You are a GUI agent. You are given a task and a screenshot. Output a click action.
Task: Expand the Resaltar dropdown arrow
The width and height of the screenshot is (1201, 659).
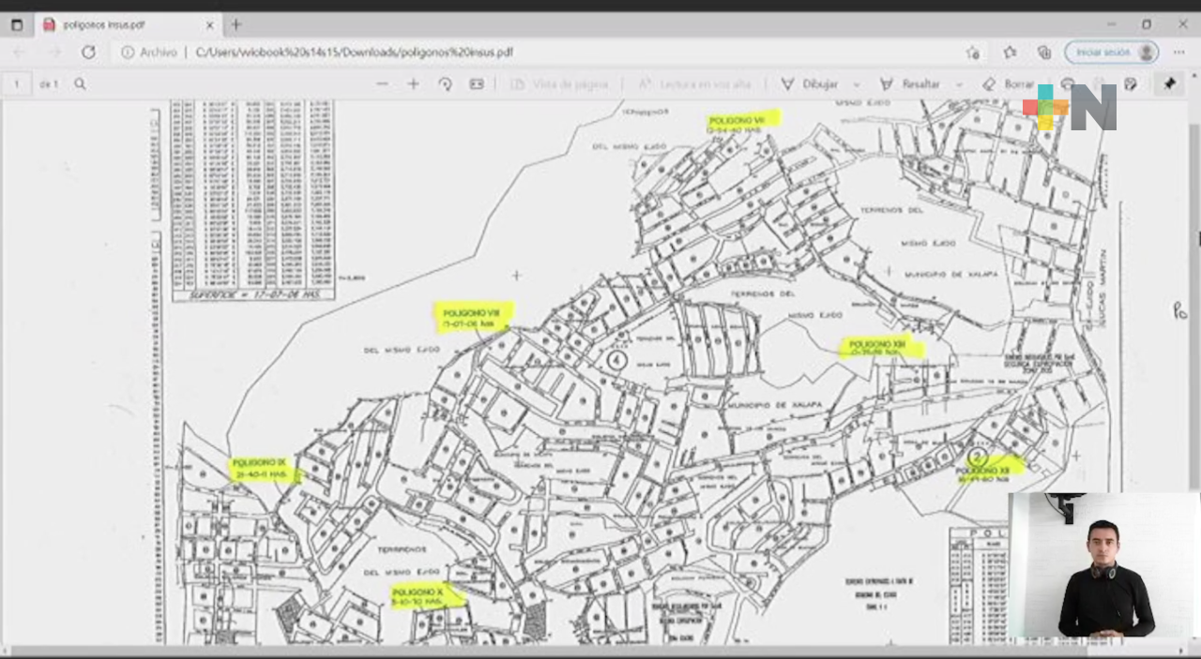point(958,84)
